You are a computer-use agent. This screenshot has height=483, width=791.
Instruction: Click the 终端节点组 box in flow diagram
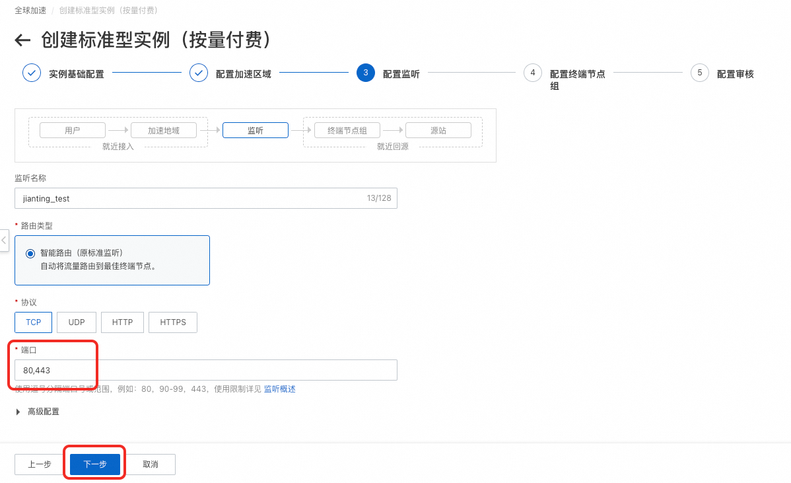tap(347, 130)
